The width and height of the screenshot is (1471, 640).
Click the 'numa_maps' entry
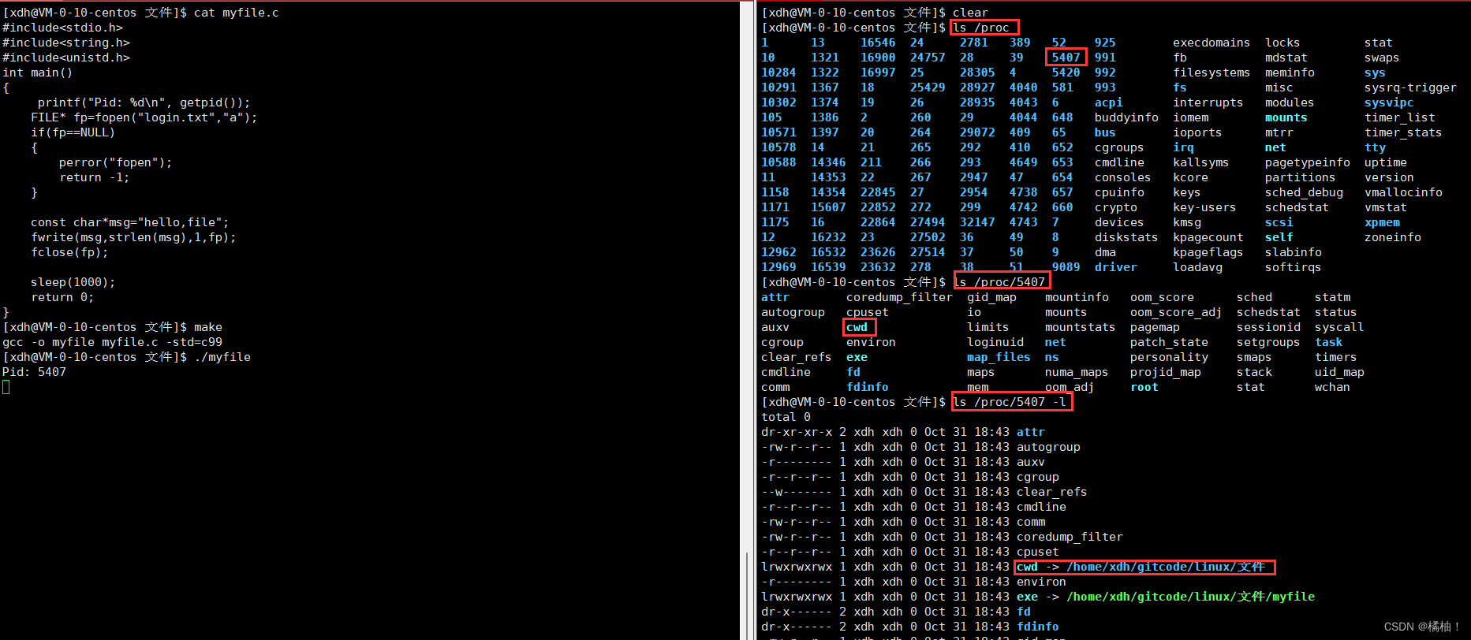pos(1077,372)
